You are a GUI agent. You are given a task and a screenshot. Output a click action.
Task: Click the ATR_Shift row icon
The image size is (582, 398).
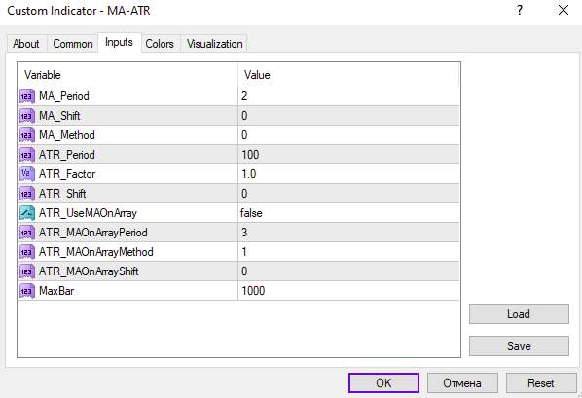click(x=26, y=194)
